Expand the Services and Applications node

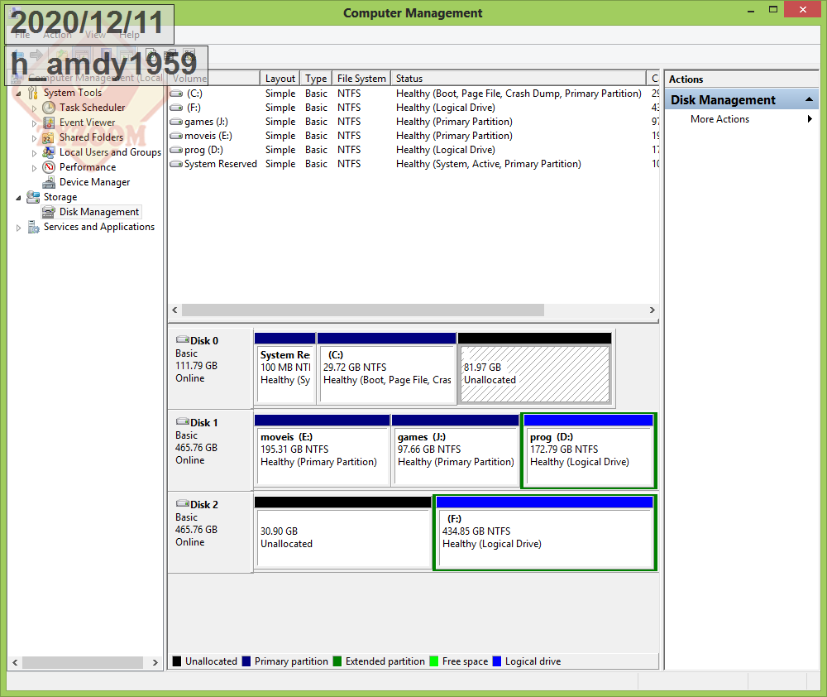pyautogui.click(x=18, y=228)
